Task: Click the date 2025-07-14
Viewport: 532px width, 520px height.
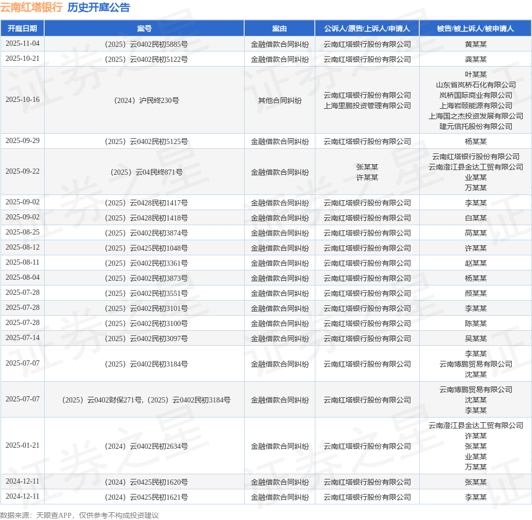Action: click(x=22, y=337)
